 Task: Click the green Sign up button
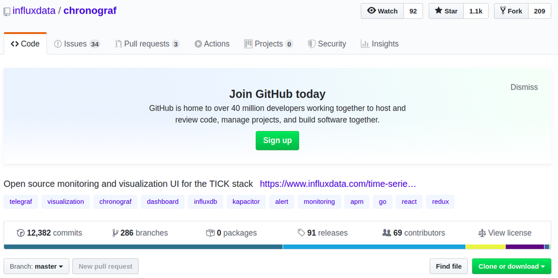tap(277, 140)
